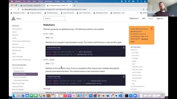177x99 pixels.
Task: Open Slack from the dock
Action: (x=112, y=96)
